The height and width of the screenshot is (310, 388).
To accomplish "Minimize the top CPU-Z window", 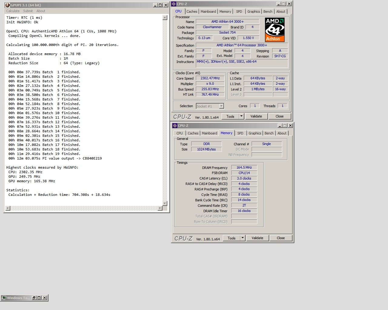I will 279,4.
